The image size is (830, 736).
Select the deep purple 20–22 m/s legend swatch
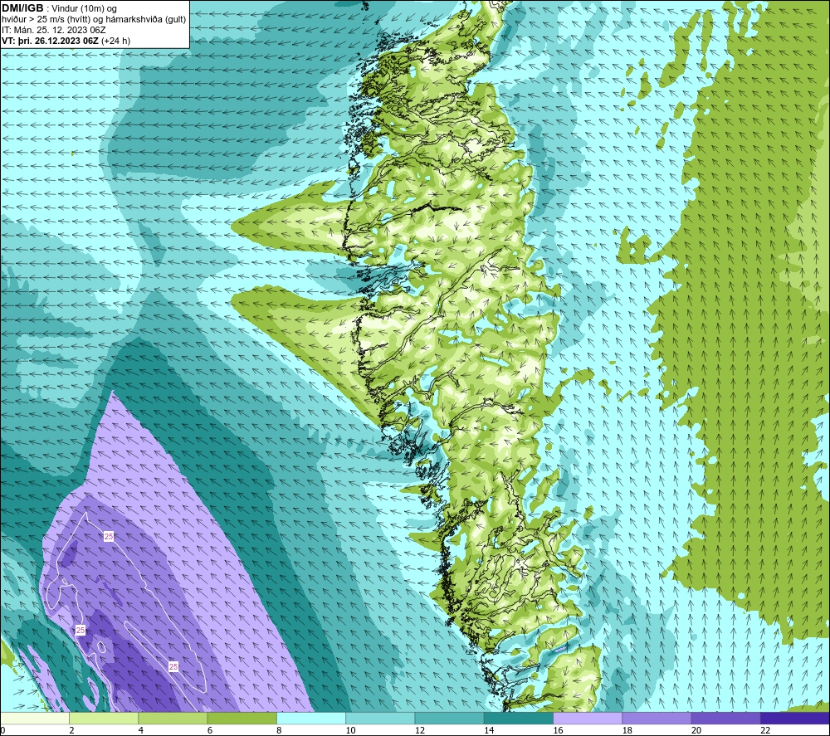[725, 718]
